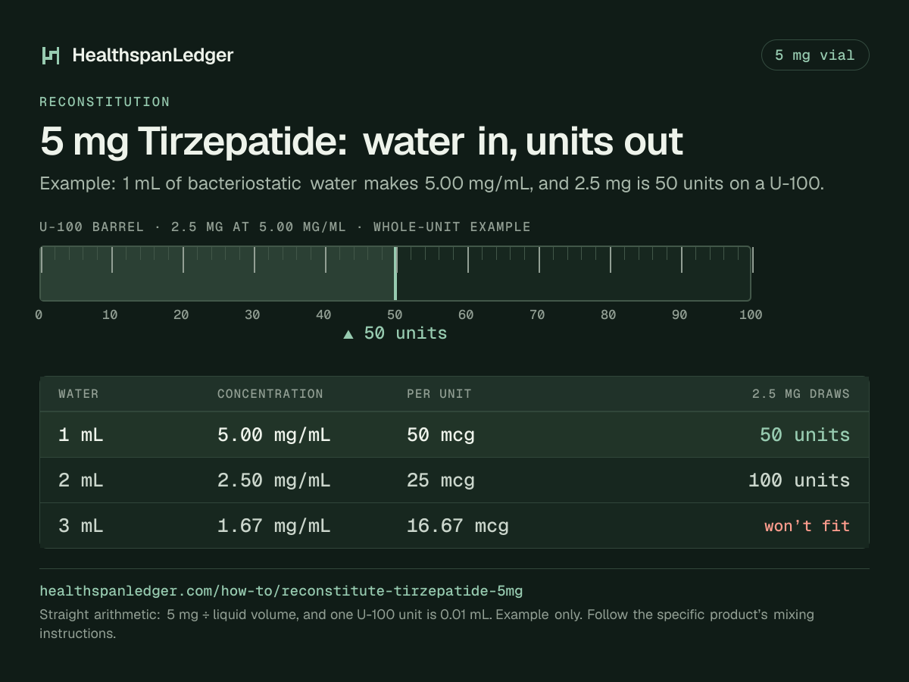
Task: Click the "Straight arithmetic" footnote text
Action: pyautogui.click(x=426, y=624)
